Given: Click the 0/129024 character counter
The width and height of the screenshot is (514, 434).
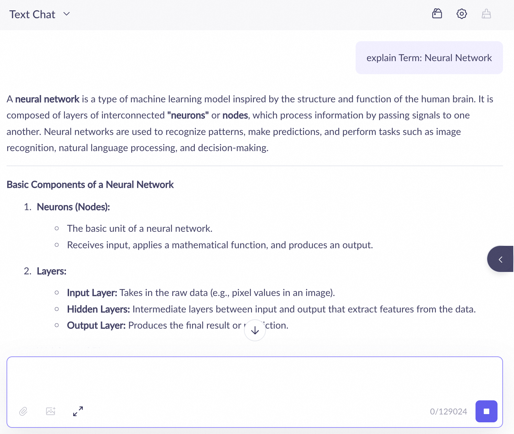Looking at the screenshot, I should point(448,411).
